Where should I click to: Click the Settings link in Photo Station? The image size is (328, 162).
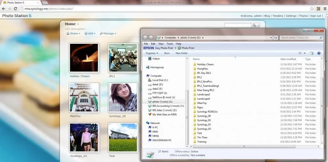click(x=291, y=16)
